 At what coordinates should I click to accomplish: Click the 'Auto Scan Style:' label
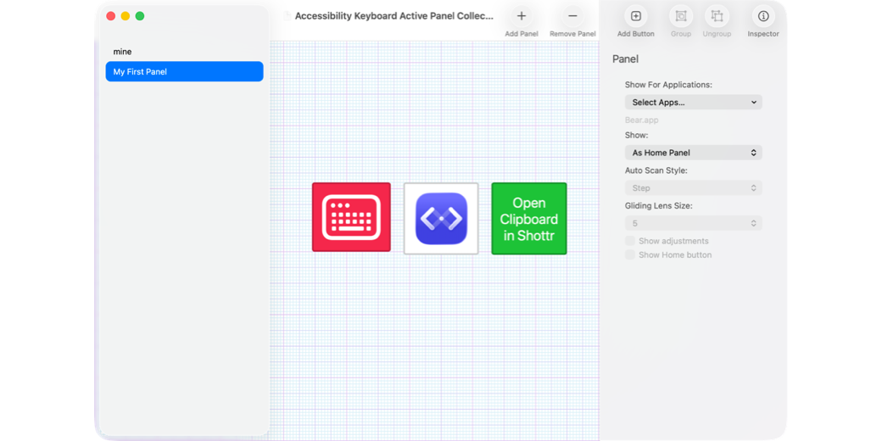click(656, 170)
